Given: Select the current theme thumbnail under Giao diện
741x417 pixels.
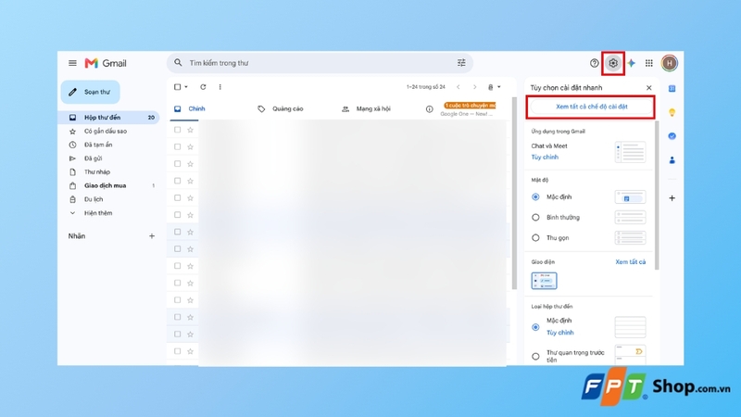Looking at the screenshot, I should tap(544, 281).
